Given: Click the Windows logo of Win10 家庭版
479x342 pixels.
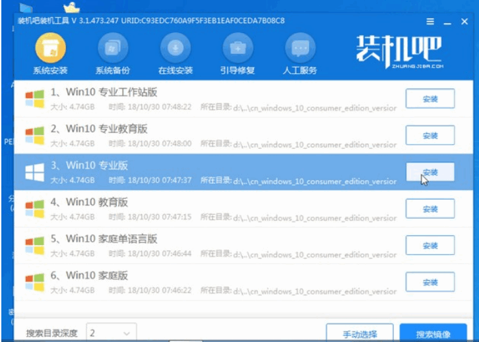Looking at the screenshot, I should point(34,282).
